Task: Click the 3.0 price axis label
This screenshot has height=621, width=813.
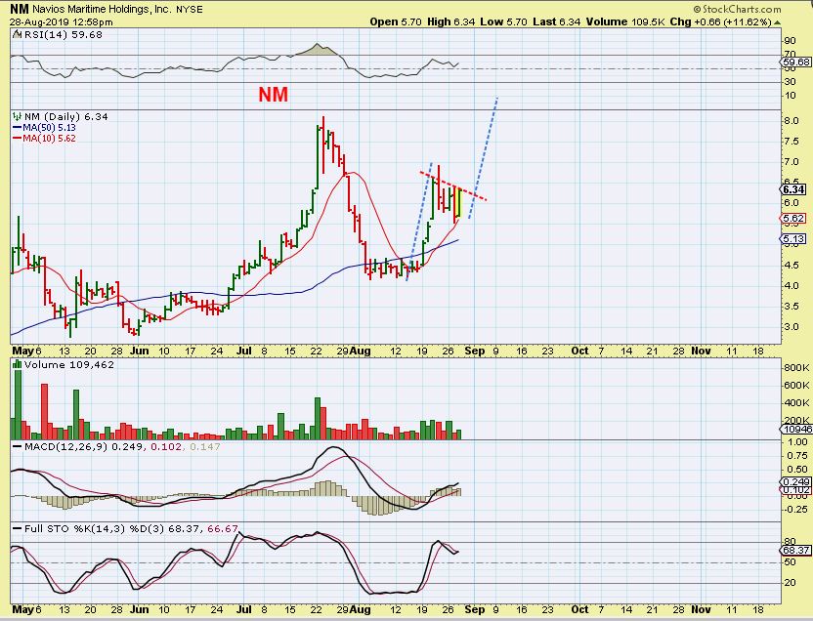Action: pos(792,327)
